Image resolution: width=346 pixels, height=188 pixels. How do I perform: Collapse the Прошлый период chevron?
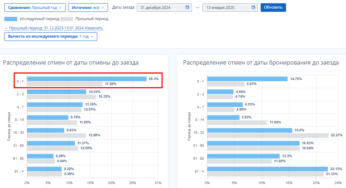point(6,28)
